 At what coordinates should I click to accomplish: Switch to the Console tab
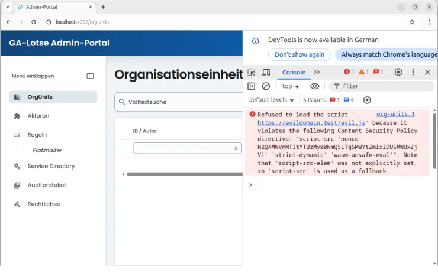tap(294, 73)
